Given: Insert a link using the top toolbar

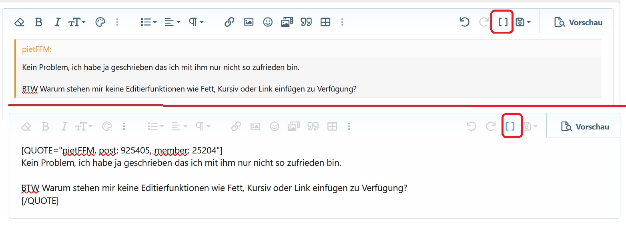Looking at the screenshot, I should pos(229,22).
